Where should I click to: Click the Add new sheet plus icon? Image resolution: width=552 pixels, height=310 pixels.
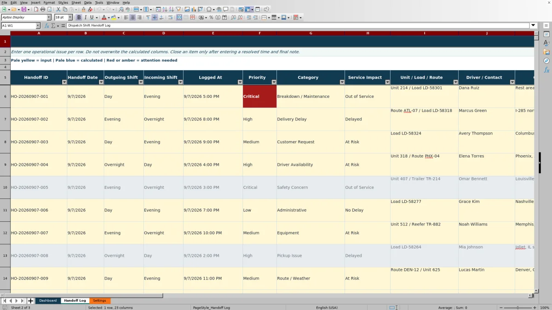tap(30, 301)
